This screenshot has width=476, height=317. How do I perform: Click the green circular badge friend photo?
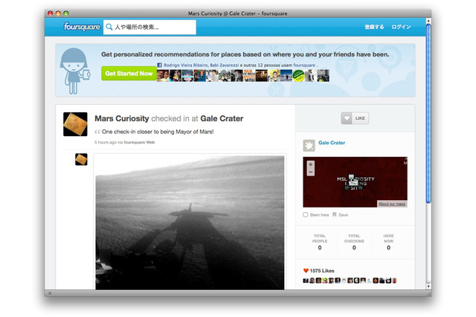(298, 76)
